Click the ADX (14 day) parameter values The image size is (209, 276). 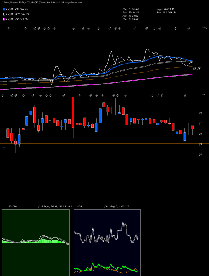click(117, 207)
